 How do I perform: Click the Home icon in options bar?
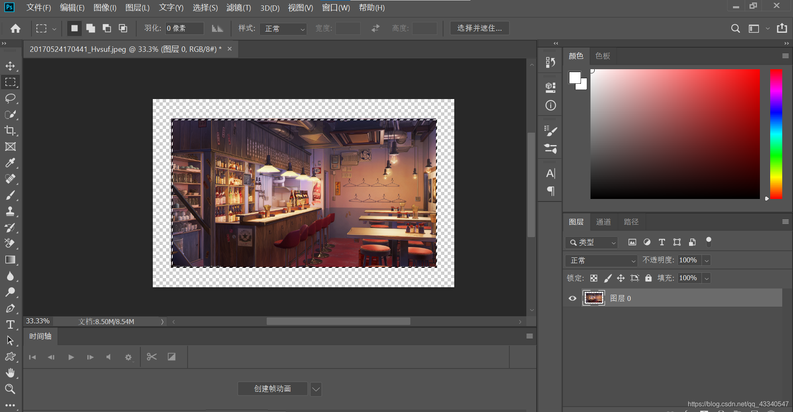click(x=16, y=28)
